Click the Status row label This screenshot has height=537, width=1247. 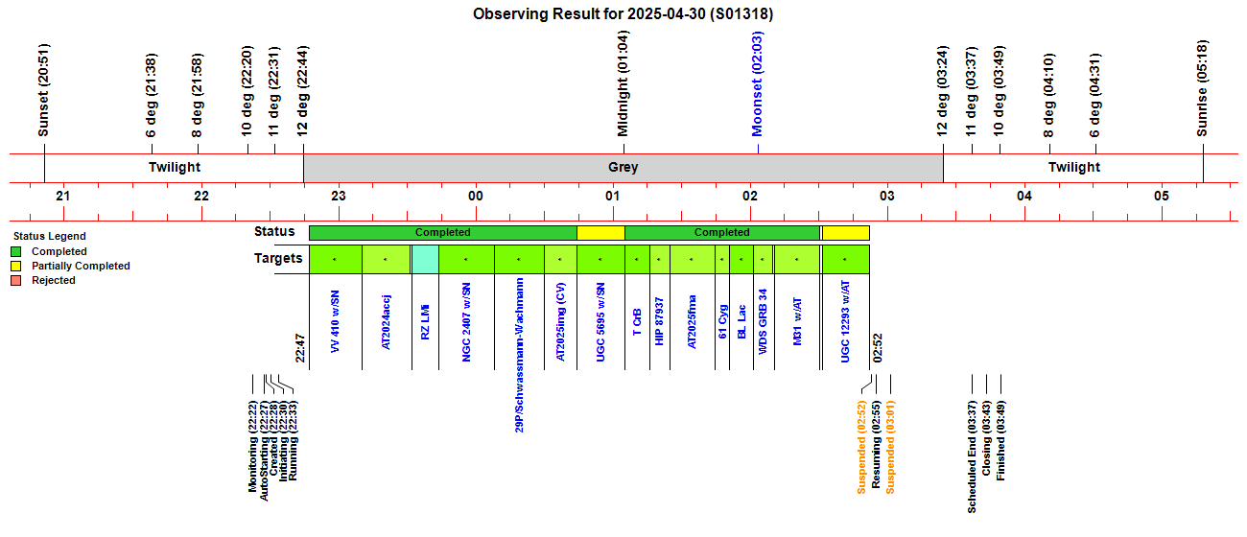click(x=274, y=231)
